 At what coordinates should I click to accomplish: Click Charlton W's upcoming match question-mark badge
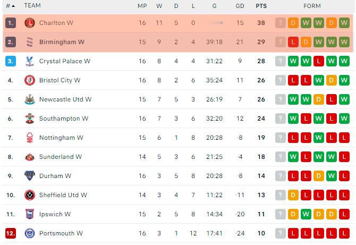tap(281, 23)
